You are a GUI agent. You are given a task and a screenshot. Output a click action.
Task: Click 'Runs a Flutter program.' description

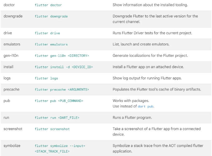pyautogui.click(x=132, y=118)
